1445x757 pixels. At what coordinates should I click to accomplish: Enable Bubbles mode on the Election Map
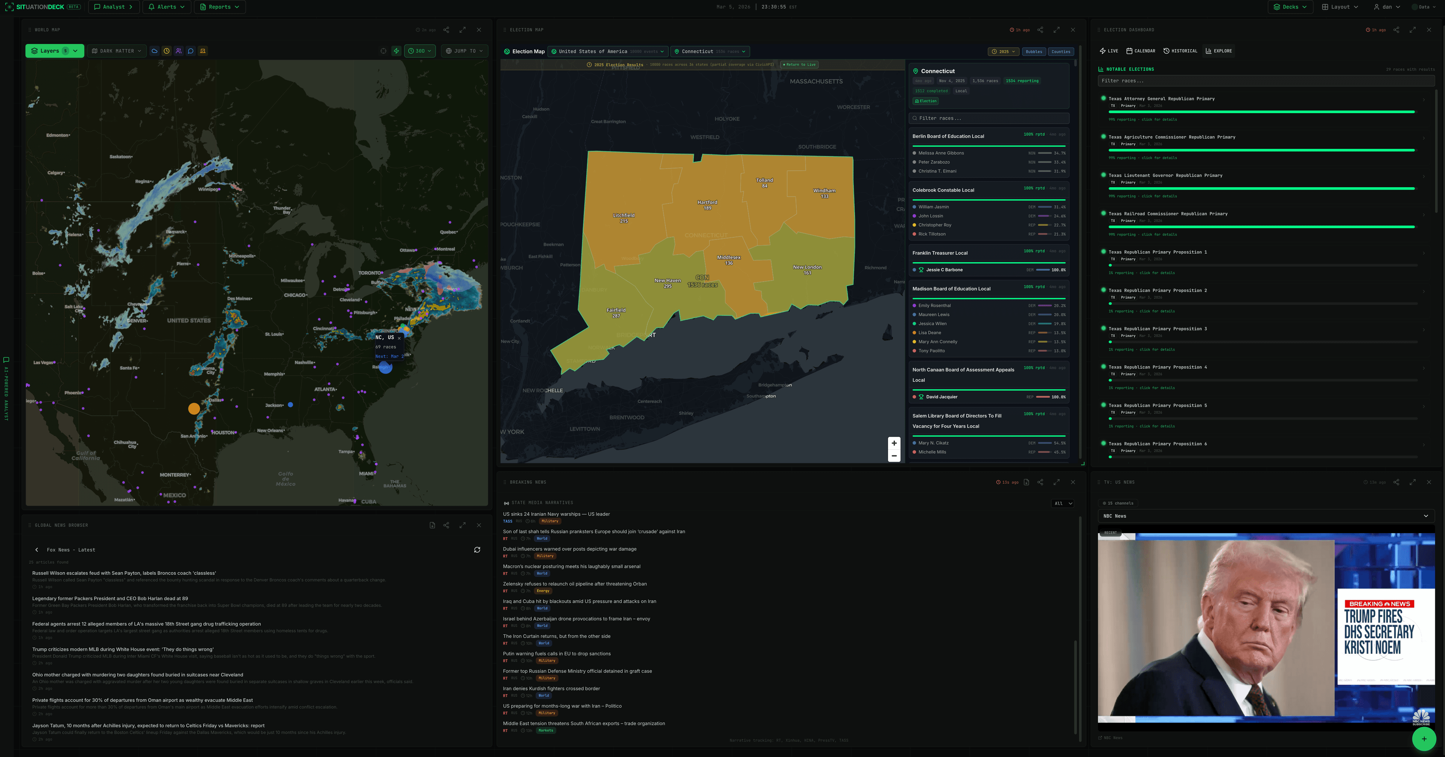coord(1034,51)
